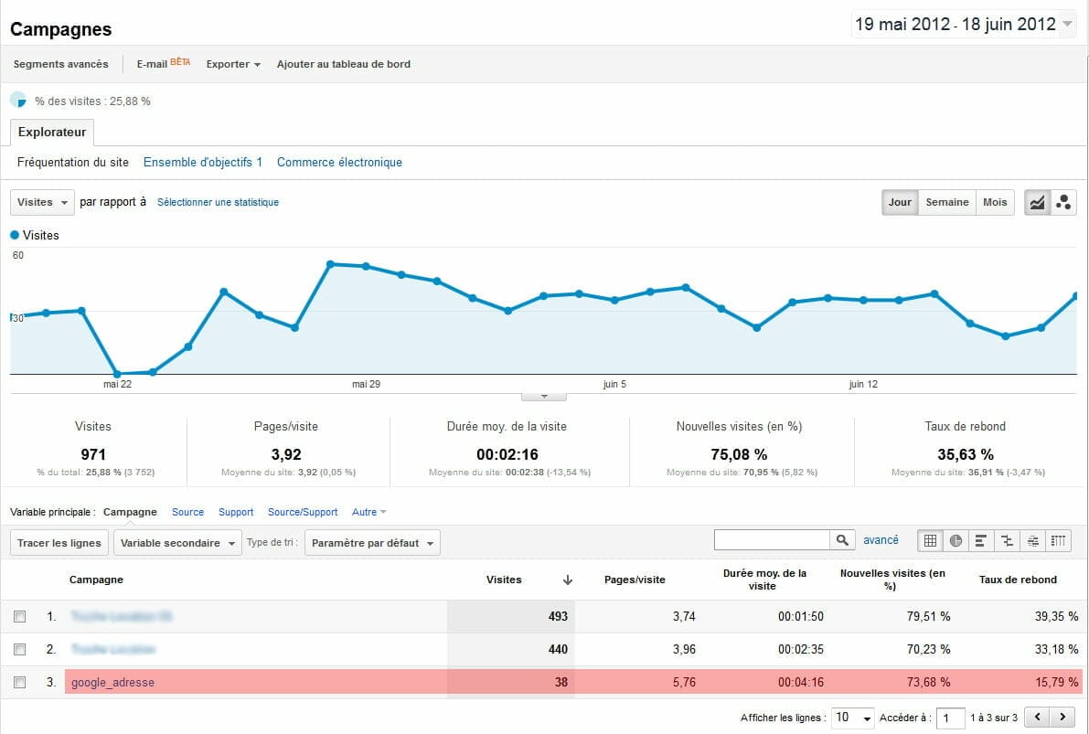The width and height of the screenshot is (1089, 734).
Task: Open the Commerce électronique tab
Action: point(339,163)
